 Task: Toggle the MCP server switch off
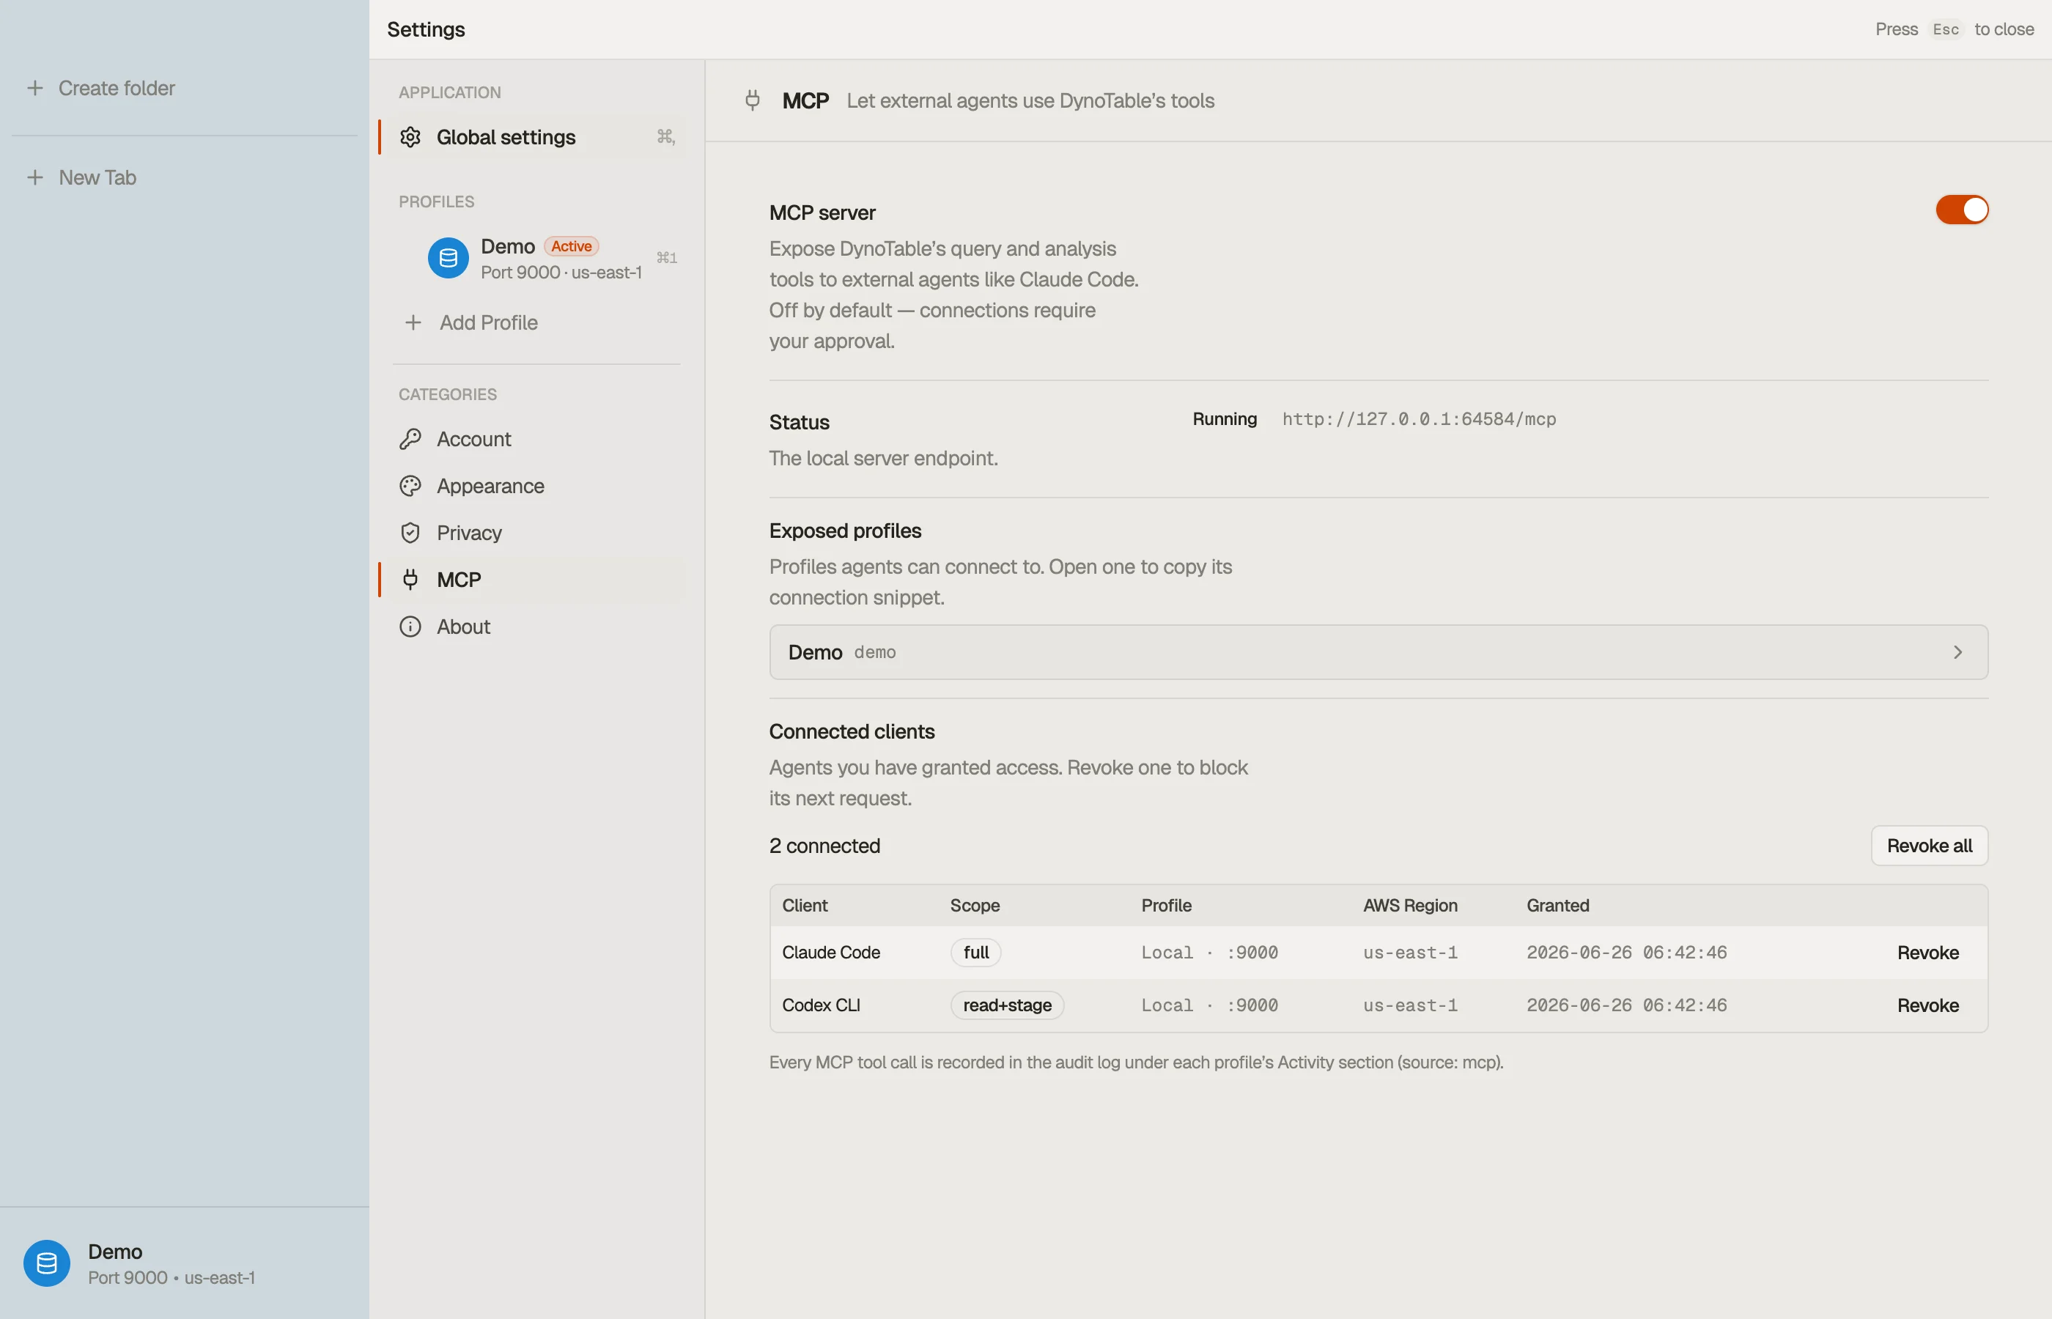[x=1961, y=210]
